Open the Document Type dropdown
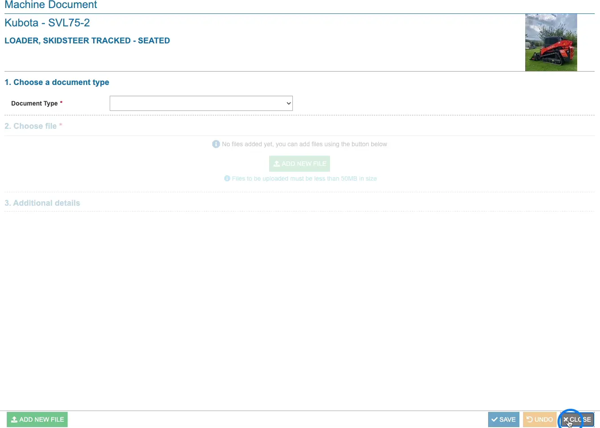The width and height of the screenshot is (600, 428). [x=201, y=103]
